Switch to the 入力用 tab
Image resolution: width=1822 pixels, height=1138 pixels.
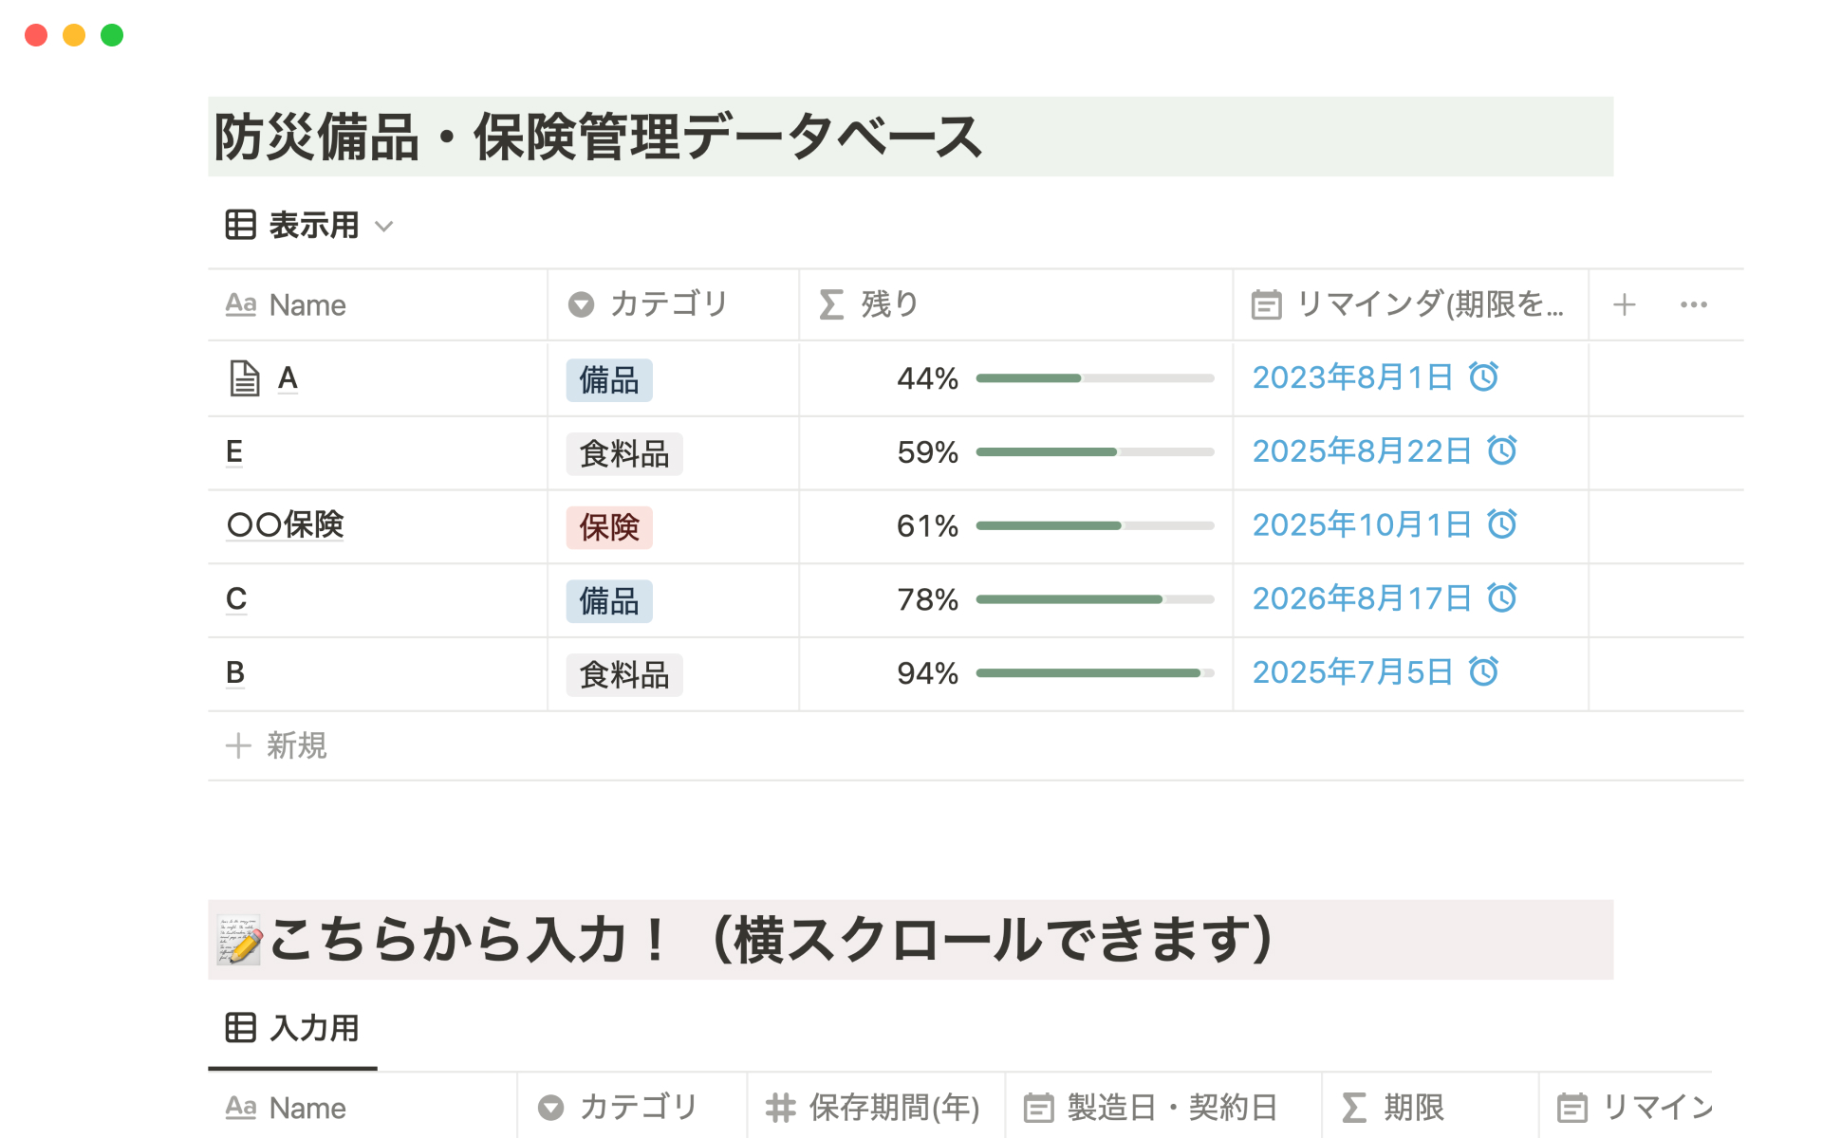point(293,1028)
